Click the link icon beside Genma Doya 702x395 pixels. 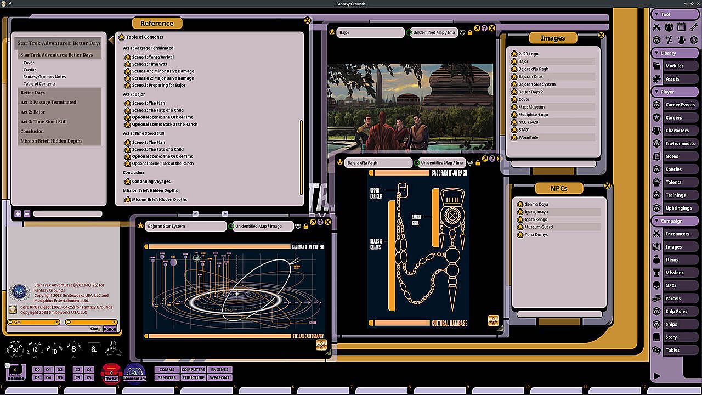[x=520, y=204]
